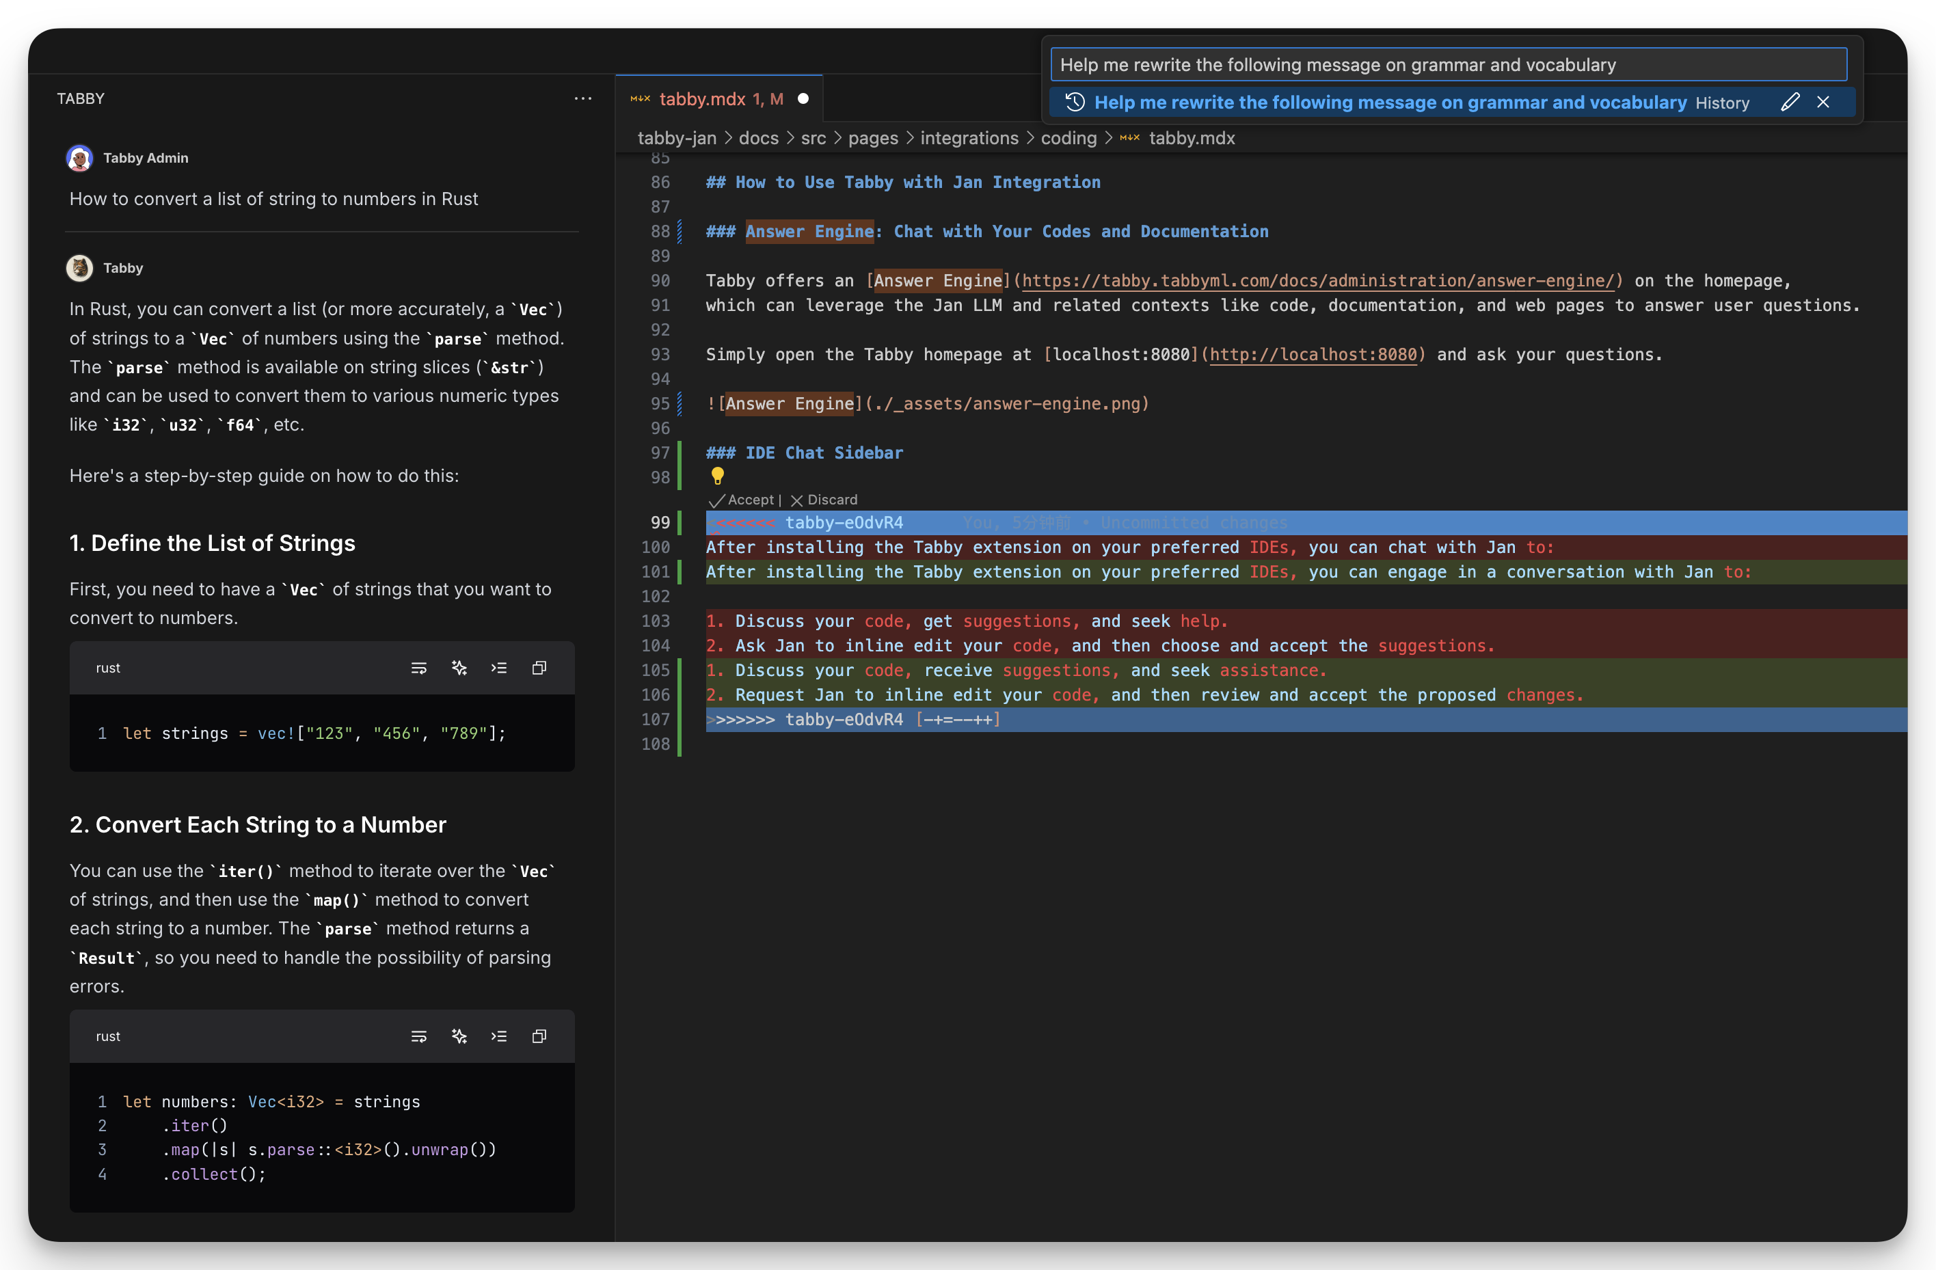Click the ./_assets/answer-engine.png image path

[1007, 403]
